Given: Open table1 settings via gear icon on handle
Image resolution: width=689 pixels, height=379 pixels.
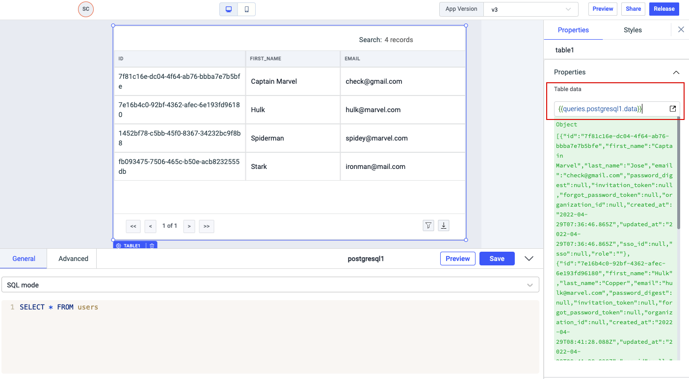Looking at the screenshot, I should pos(119,246).
